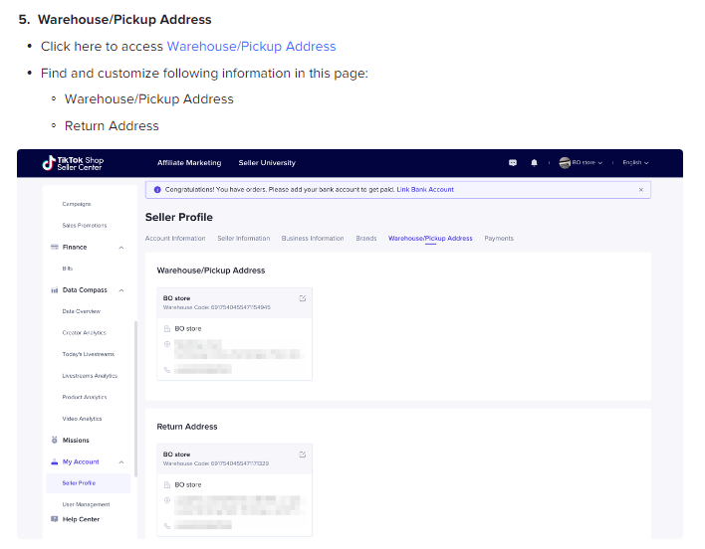This screenshot has width=705, height=549.
Task: Click the Missions icon in sidebar
Action: [54, 440]
